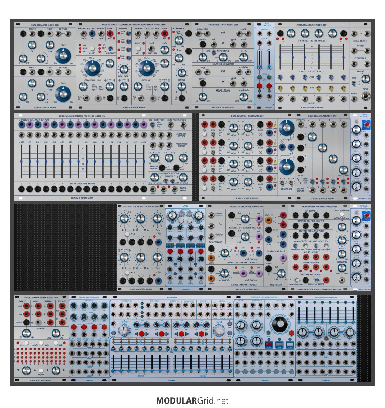Image resolution: width=385 pixels, height=408 pixels.
Task: Toggle the LOOP switch on lower Dannysound module
Action: point(366,215)
